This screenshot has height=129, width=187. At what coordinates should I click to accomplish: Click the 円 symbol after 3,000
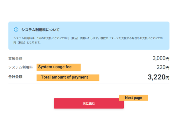tap(167, 59)
